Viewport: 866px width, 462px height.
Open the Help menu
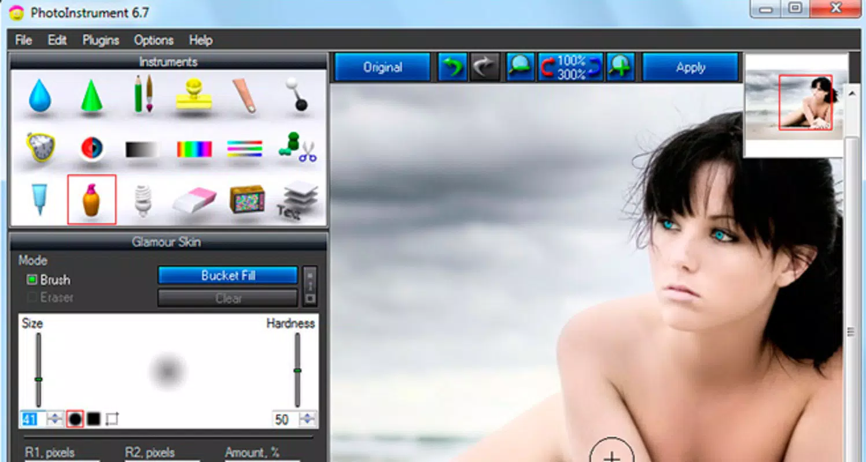click(x=201, y=40)
